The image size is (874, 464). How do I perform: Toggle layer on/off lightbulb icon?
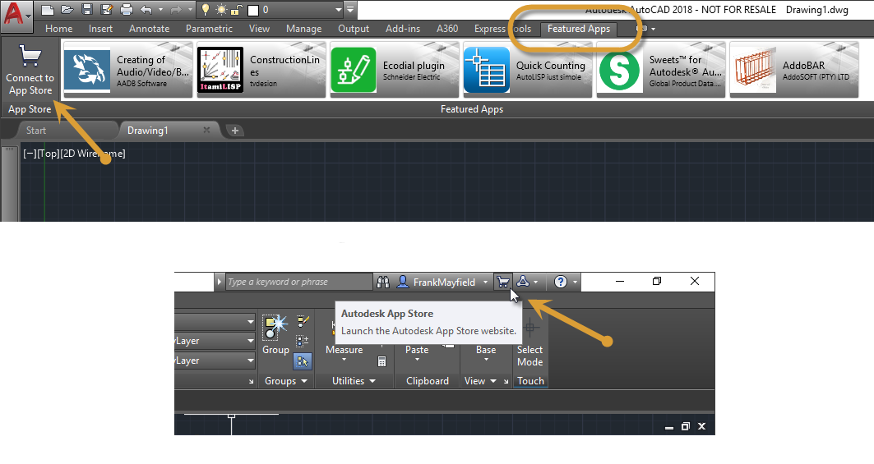(205, 10)
